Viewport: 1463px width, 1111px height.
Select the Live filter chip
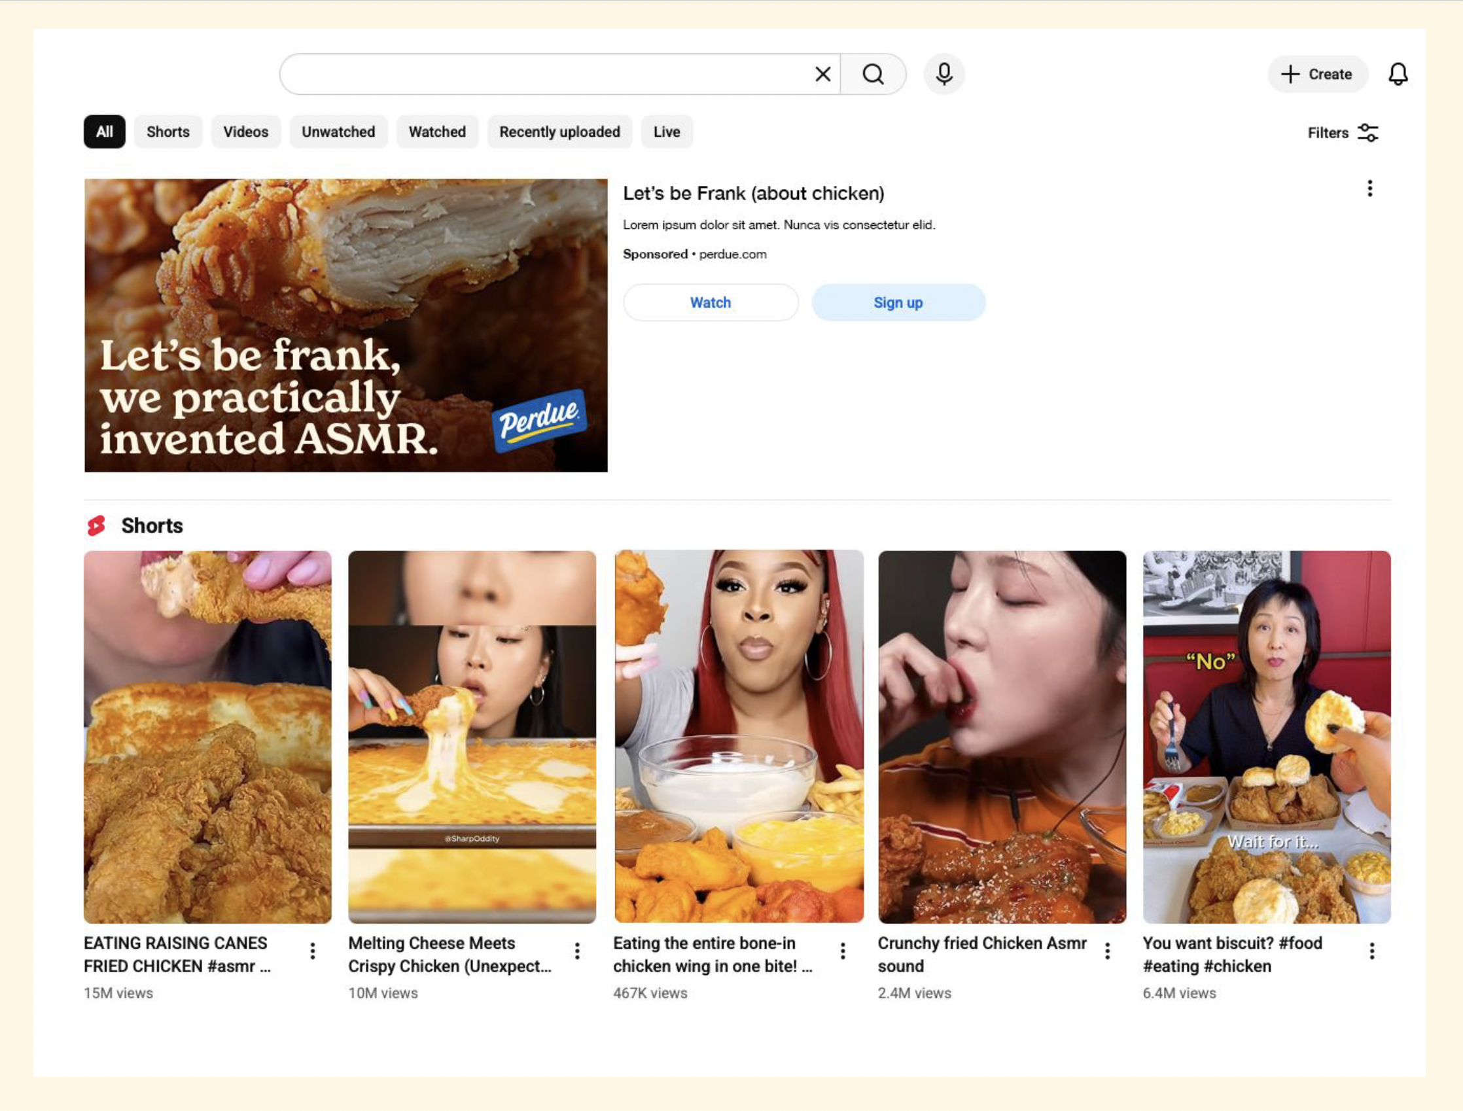667,132
